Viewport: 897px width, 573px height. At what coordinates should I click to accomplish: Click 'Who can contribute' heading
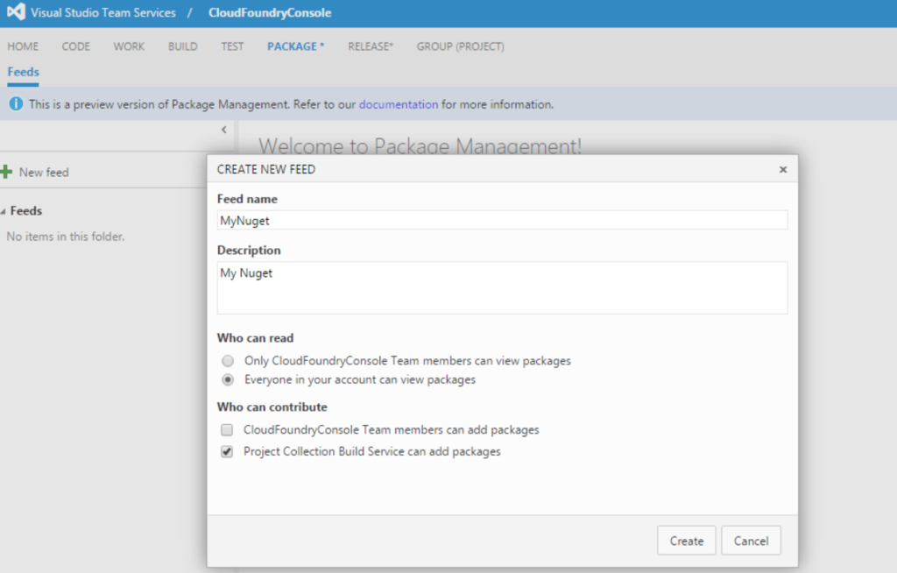tap(272, 407)
